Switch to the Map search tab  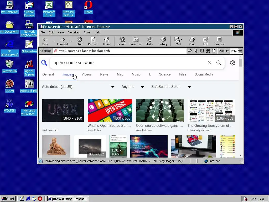[120, 74]
